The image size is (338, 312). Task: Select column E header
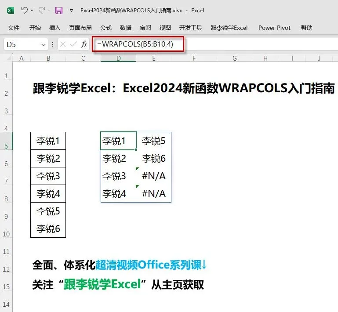[154, 58]
